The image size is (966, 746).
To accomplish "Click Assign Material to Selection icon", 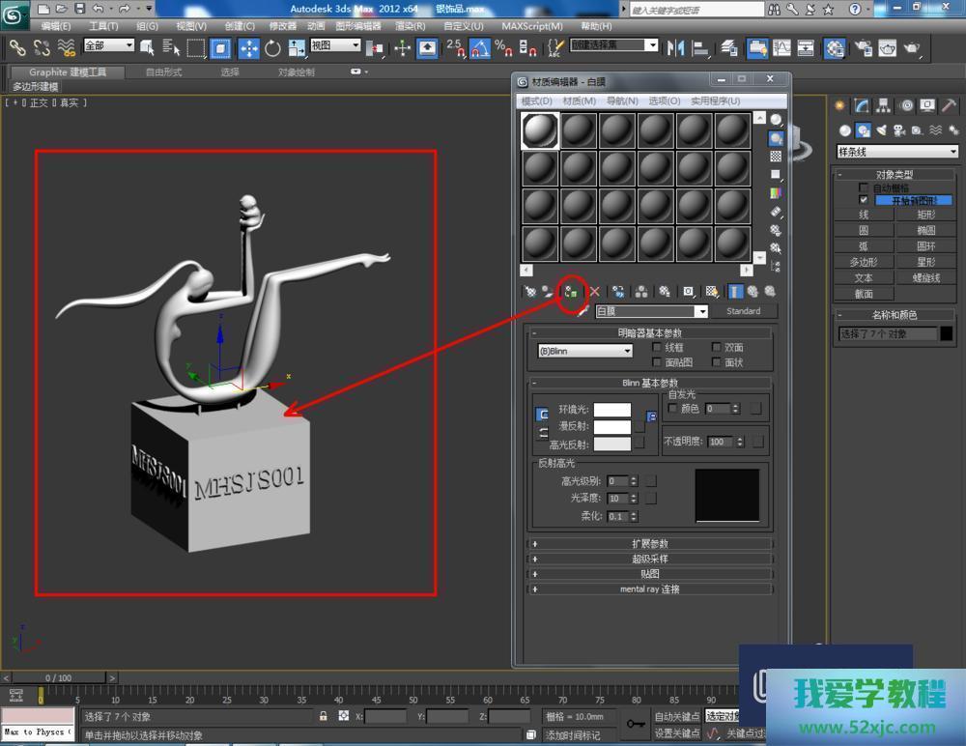I will pyautogui.click(x=571, y=291).
